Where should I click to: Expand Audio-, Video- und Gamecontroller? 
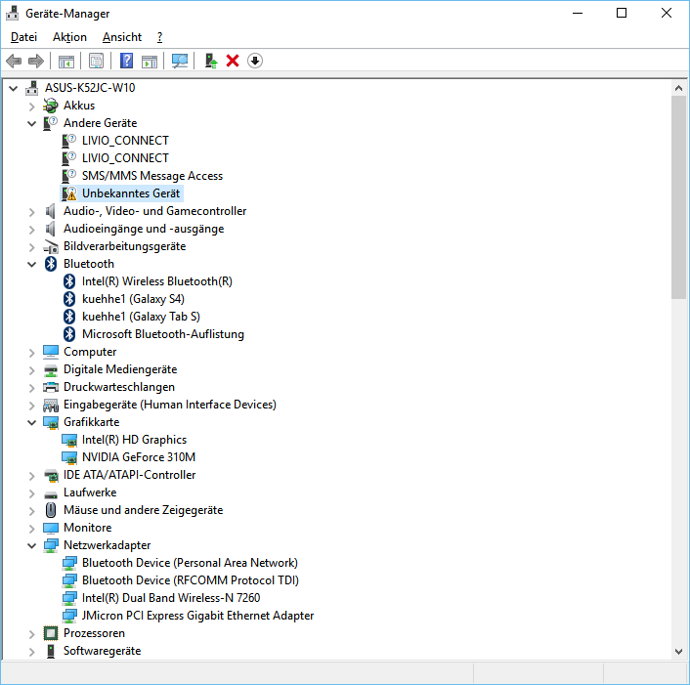31,212
